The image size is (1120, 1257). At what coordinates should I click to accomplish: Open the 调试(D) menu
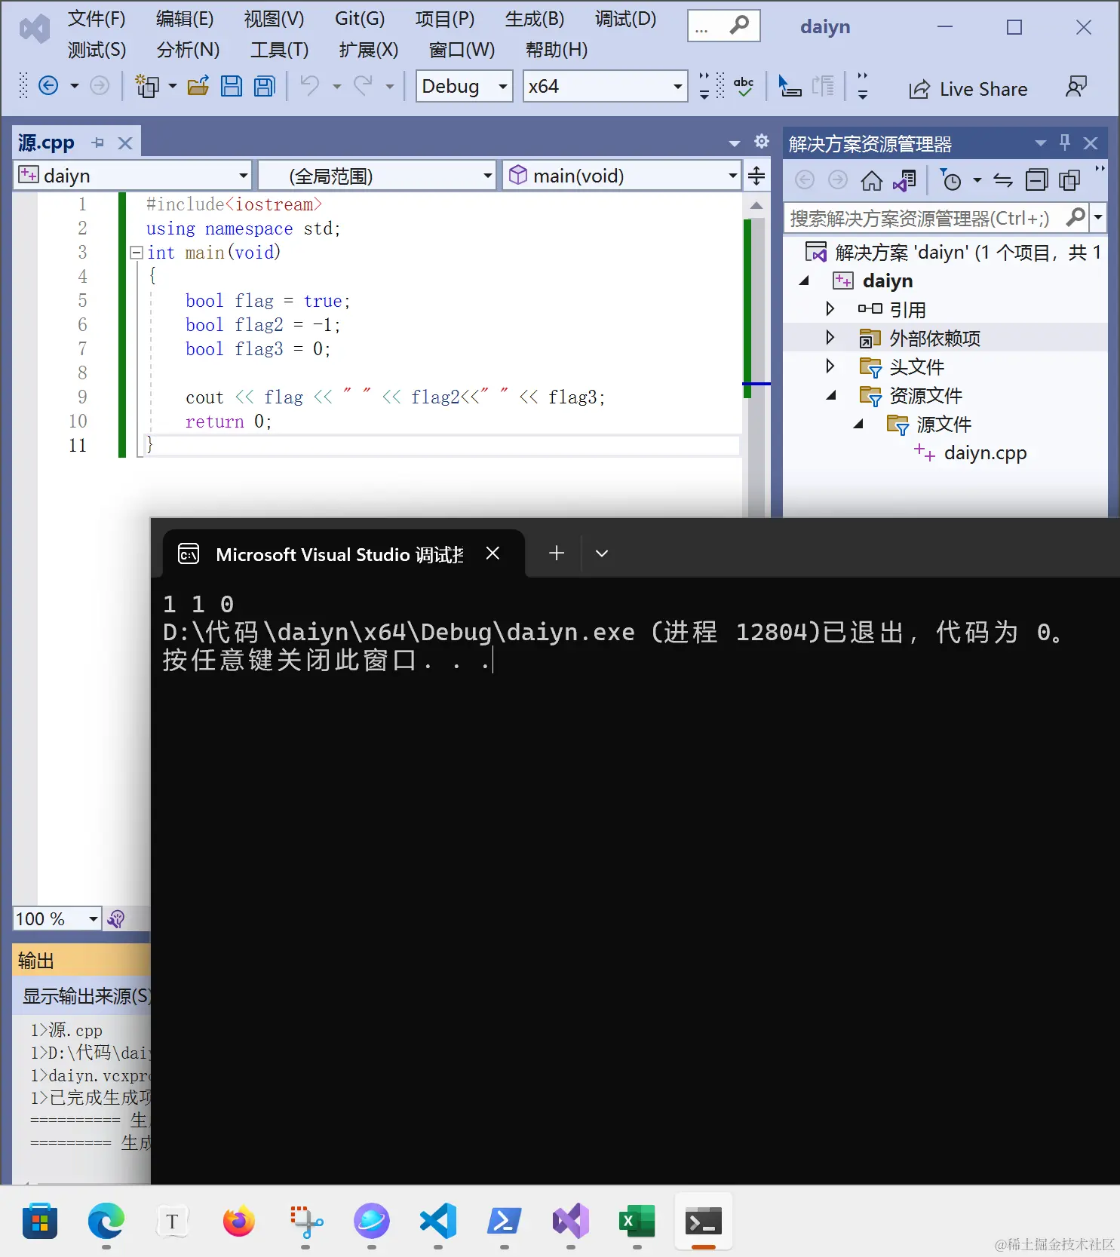(626, 19)
